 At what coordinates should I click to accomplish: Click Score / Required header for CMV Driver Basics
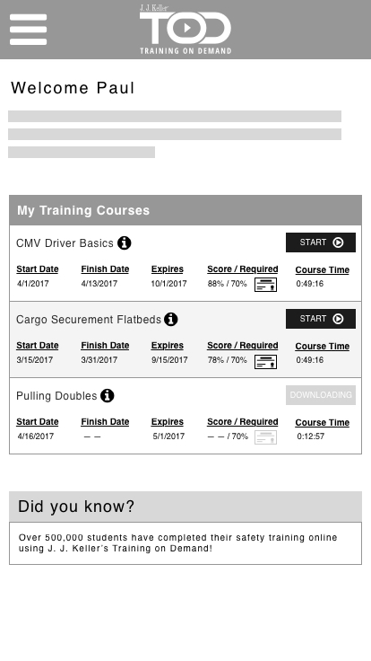(242, 269)
